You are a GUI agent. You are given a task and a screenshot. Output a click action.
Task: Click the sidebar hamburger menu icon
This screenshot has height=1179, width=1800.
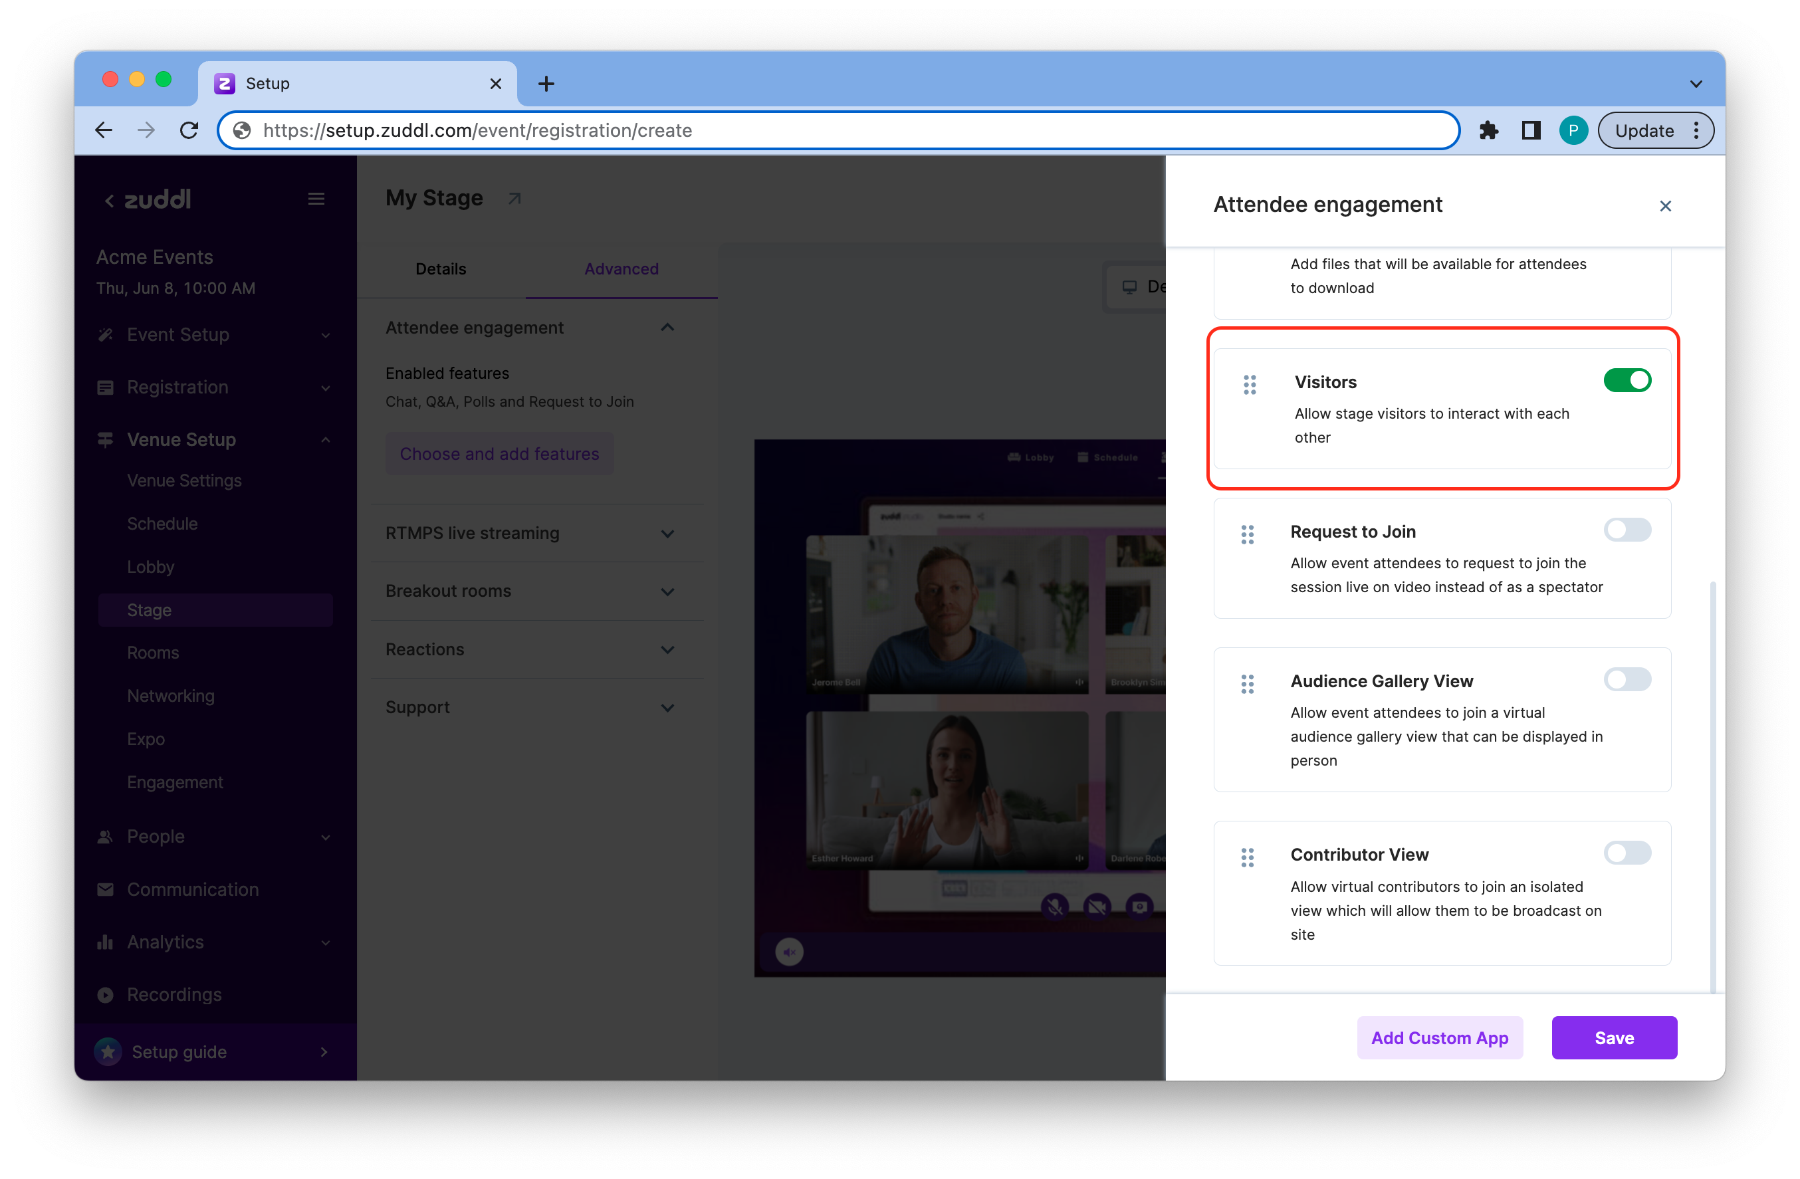(316, 199)
